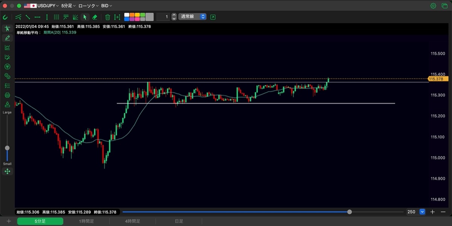Toggle the pencil drawing toolbar icon
This screenshot has height=226, width=452.
tap(7, 38)
